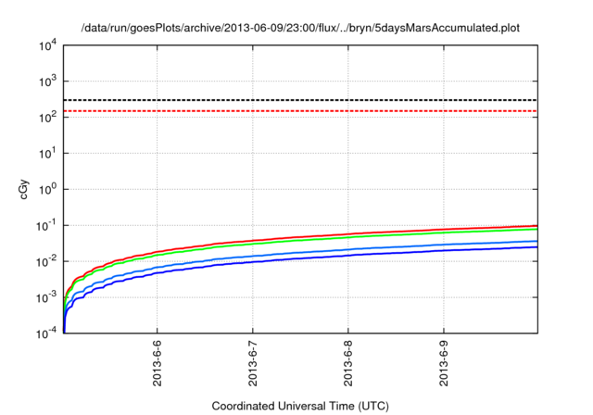Click the 10^1 y-axis tick label
The height and width of the screenshot is (415, 593).
48,153
